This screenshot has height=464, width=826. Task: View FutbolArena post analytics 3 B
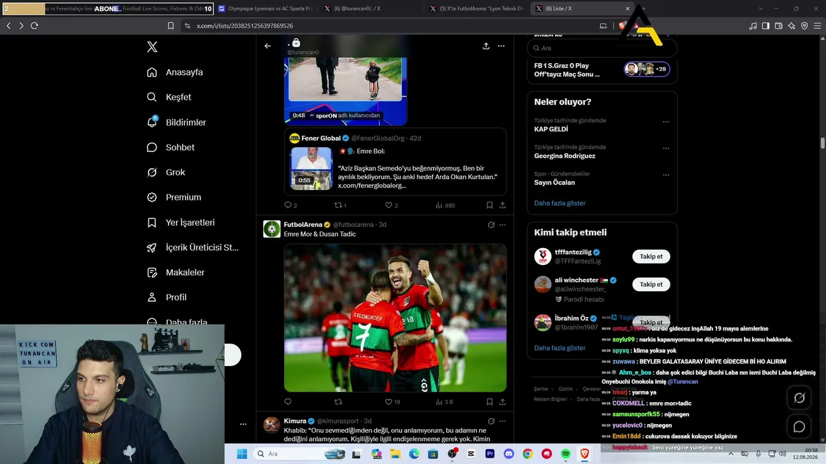(444, 401)
